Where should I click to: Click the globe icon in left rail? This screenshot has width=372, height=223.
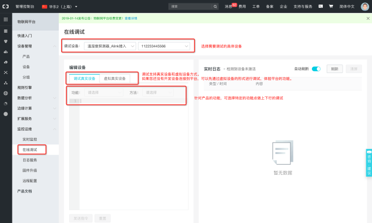6,93
